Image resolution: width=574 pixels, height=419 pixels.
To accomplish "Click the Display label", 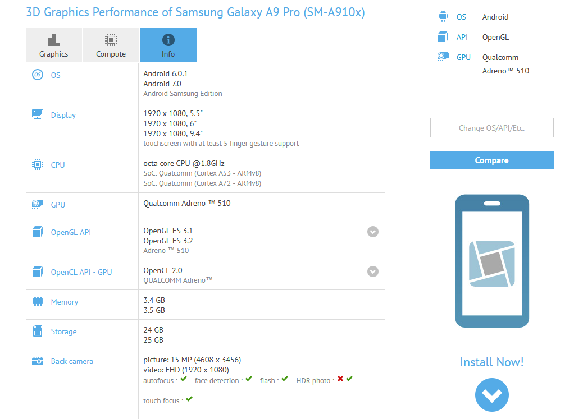I will (x=63, y=115).
